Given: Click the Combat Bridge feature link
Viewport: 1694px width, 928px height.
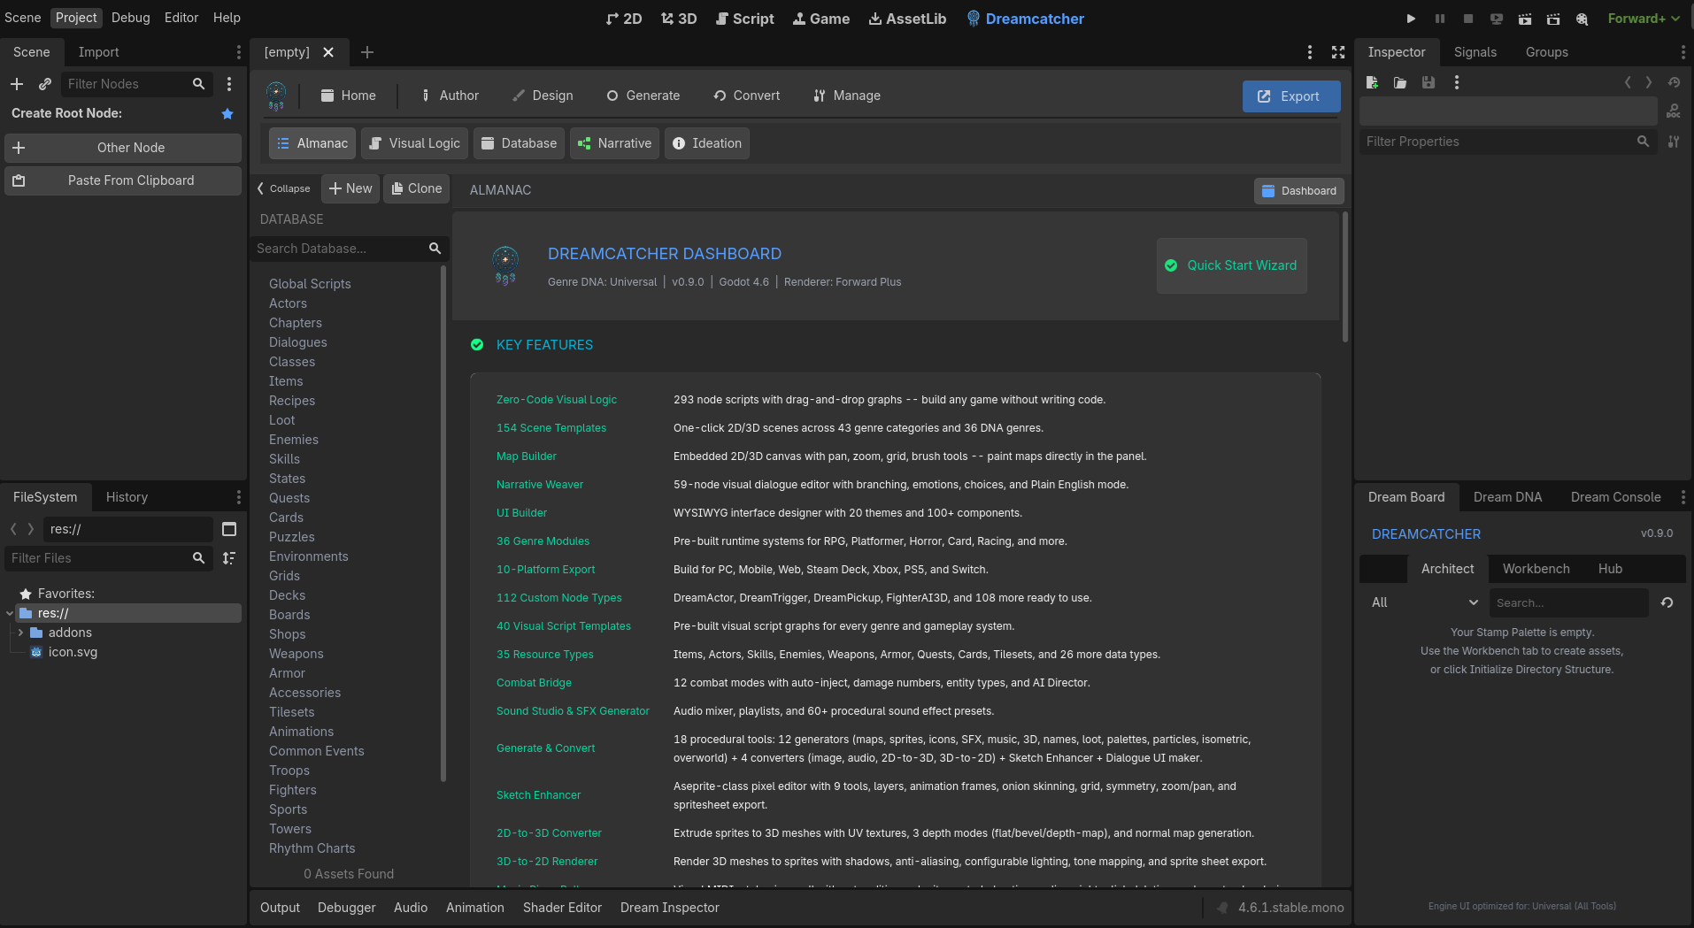Looking at the screenshot, I should coord(534,683).
